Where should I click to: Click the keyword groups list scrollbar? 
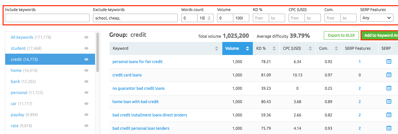point(98,52)
